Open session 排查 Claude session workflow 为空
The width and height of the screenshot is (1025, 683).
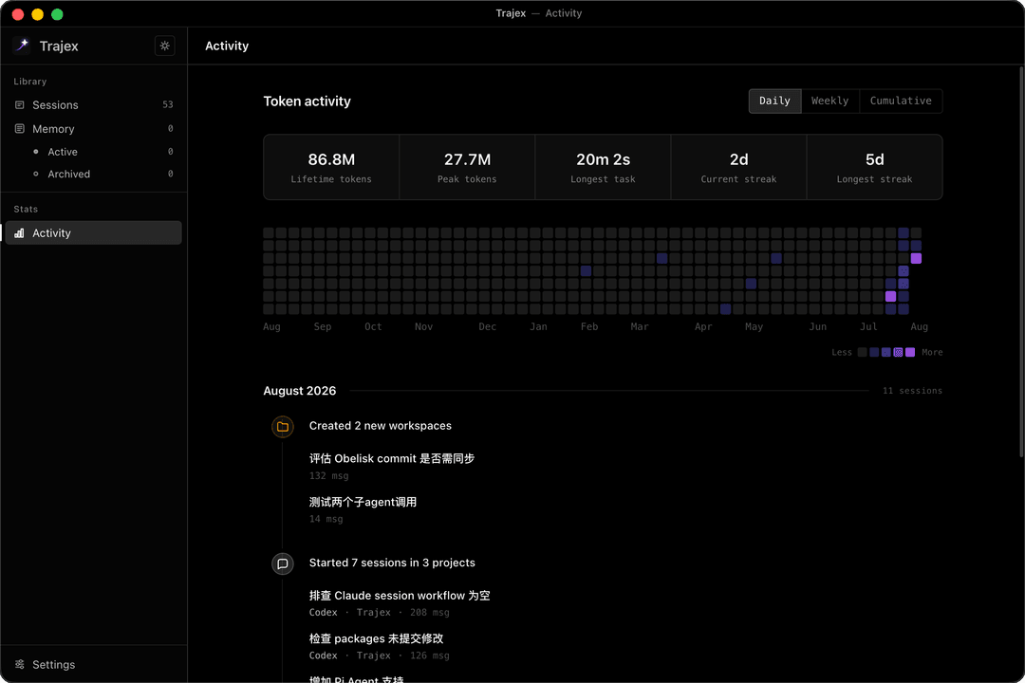[400, 596]
